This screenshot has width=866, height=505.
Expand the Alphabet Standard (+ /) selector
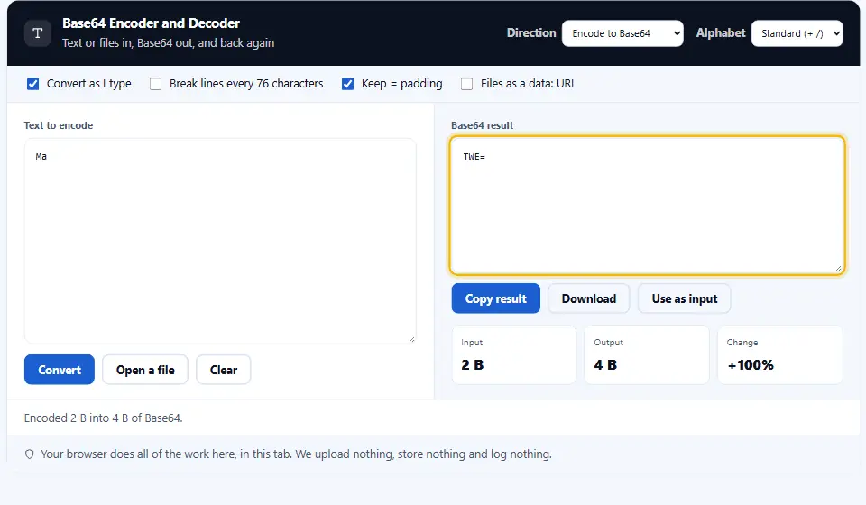tap(797, 33)
